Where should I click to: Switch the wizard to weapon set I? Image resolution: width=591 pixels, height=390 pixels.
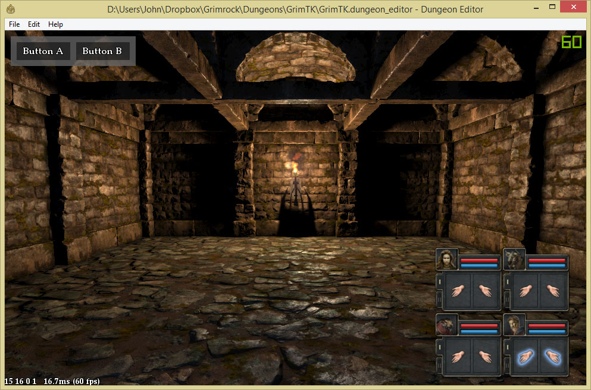click(508, 347)
